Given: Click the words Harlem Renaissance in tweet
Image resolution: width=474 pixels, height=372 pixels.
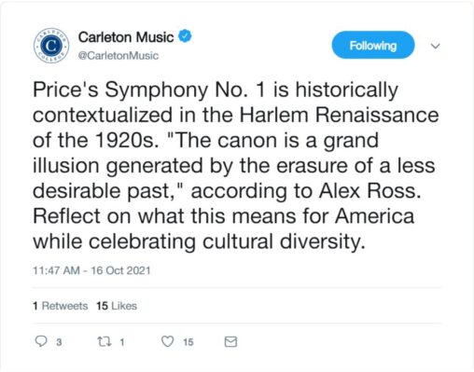Looking at the screenshot, I should tap(339, 115).
